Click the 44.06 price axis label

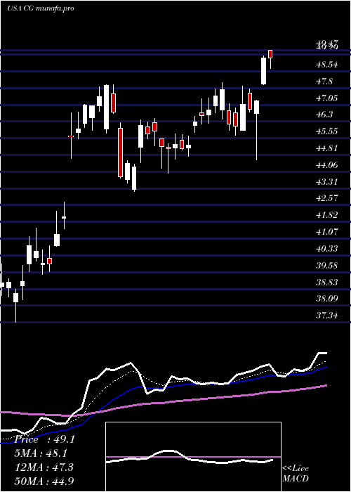point(327,165)
